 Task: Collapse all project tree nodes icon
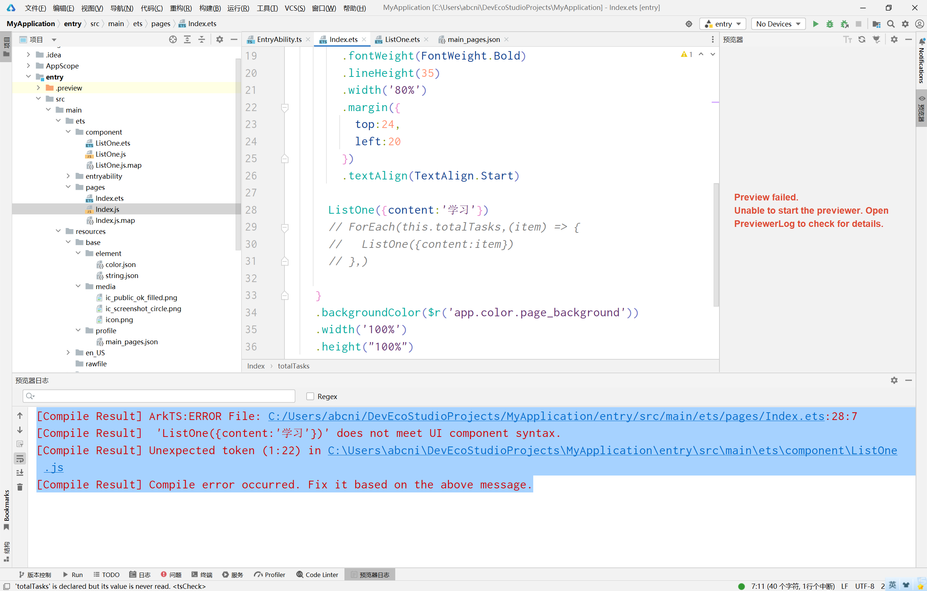[x=201, y=39]
